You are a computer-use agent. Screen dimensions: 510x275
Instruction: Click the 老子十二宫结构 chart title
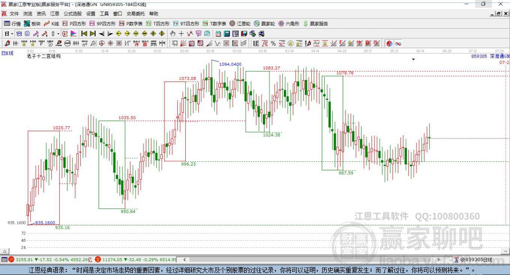(x=44, y=56)
